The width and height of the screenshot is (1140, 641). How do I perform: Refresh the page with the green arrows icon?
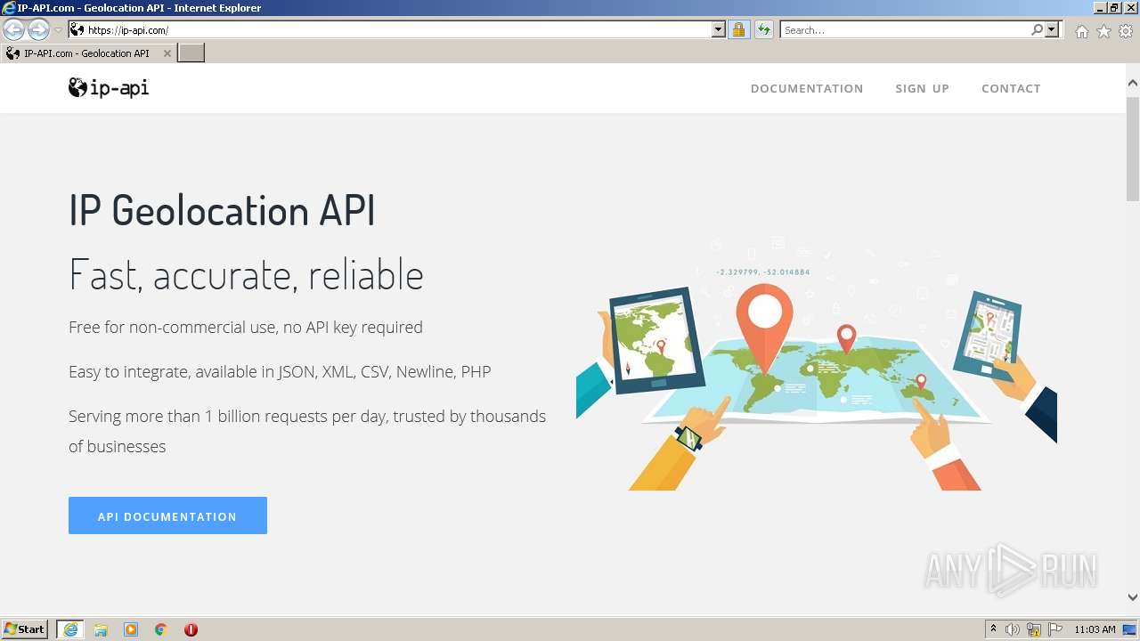pyautogui.click(x=764, y=30)
